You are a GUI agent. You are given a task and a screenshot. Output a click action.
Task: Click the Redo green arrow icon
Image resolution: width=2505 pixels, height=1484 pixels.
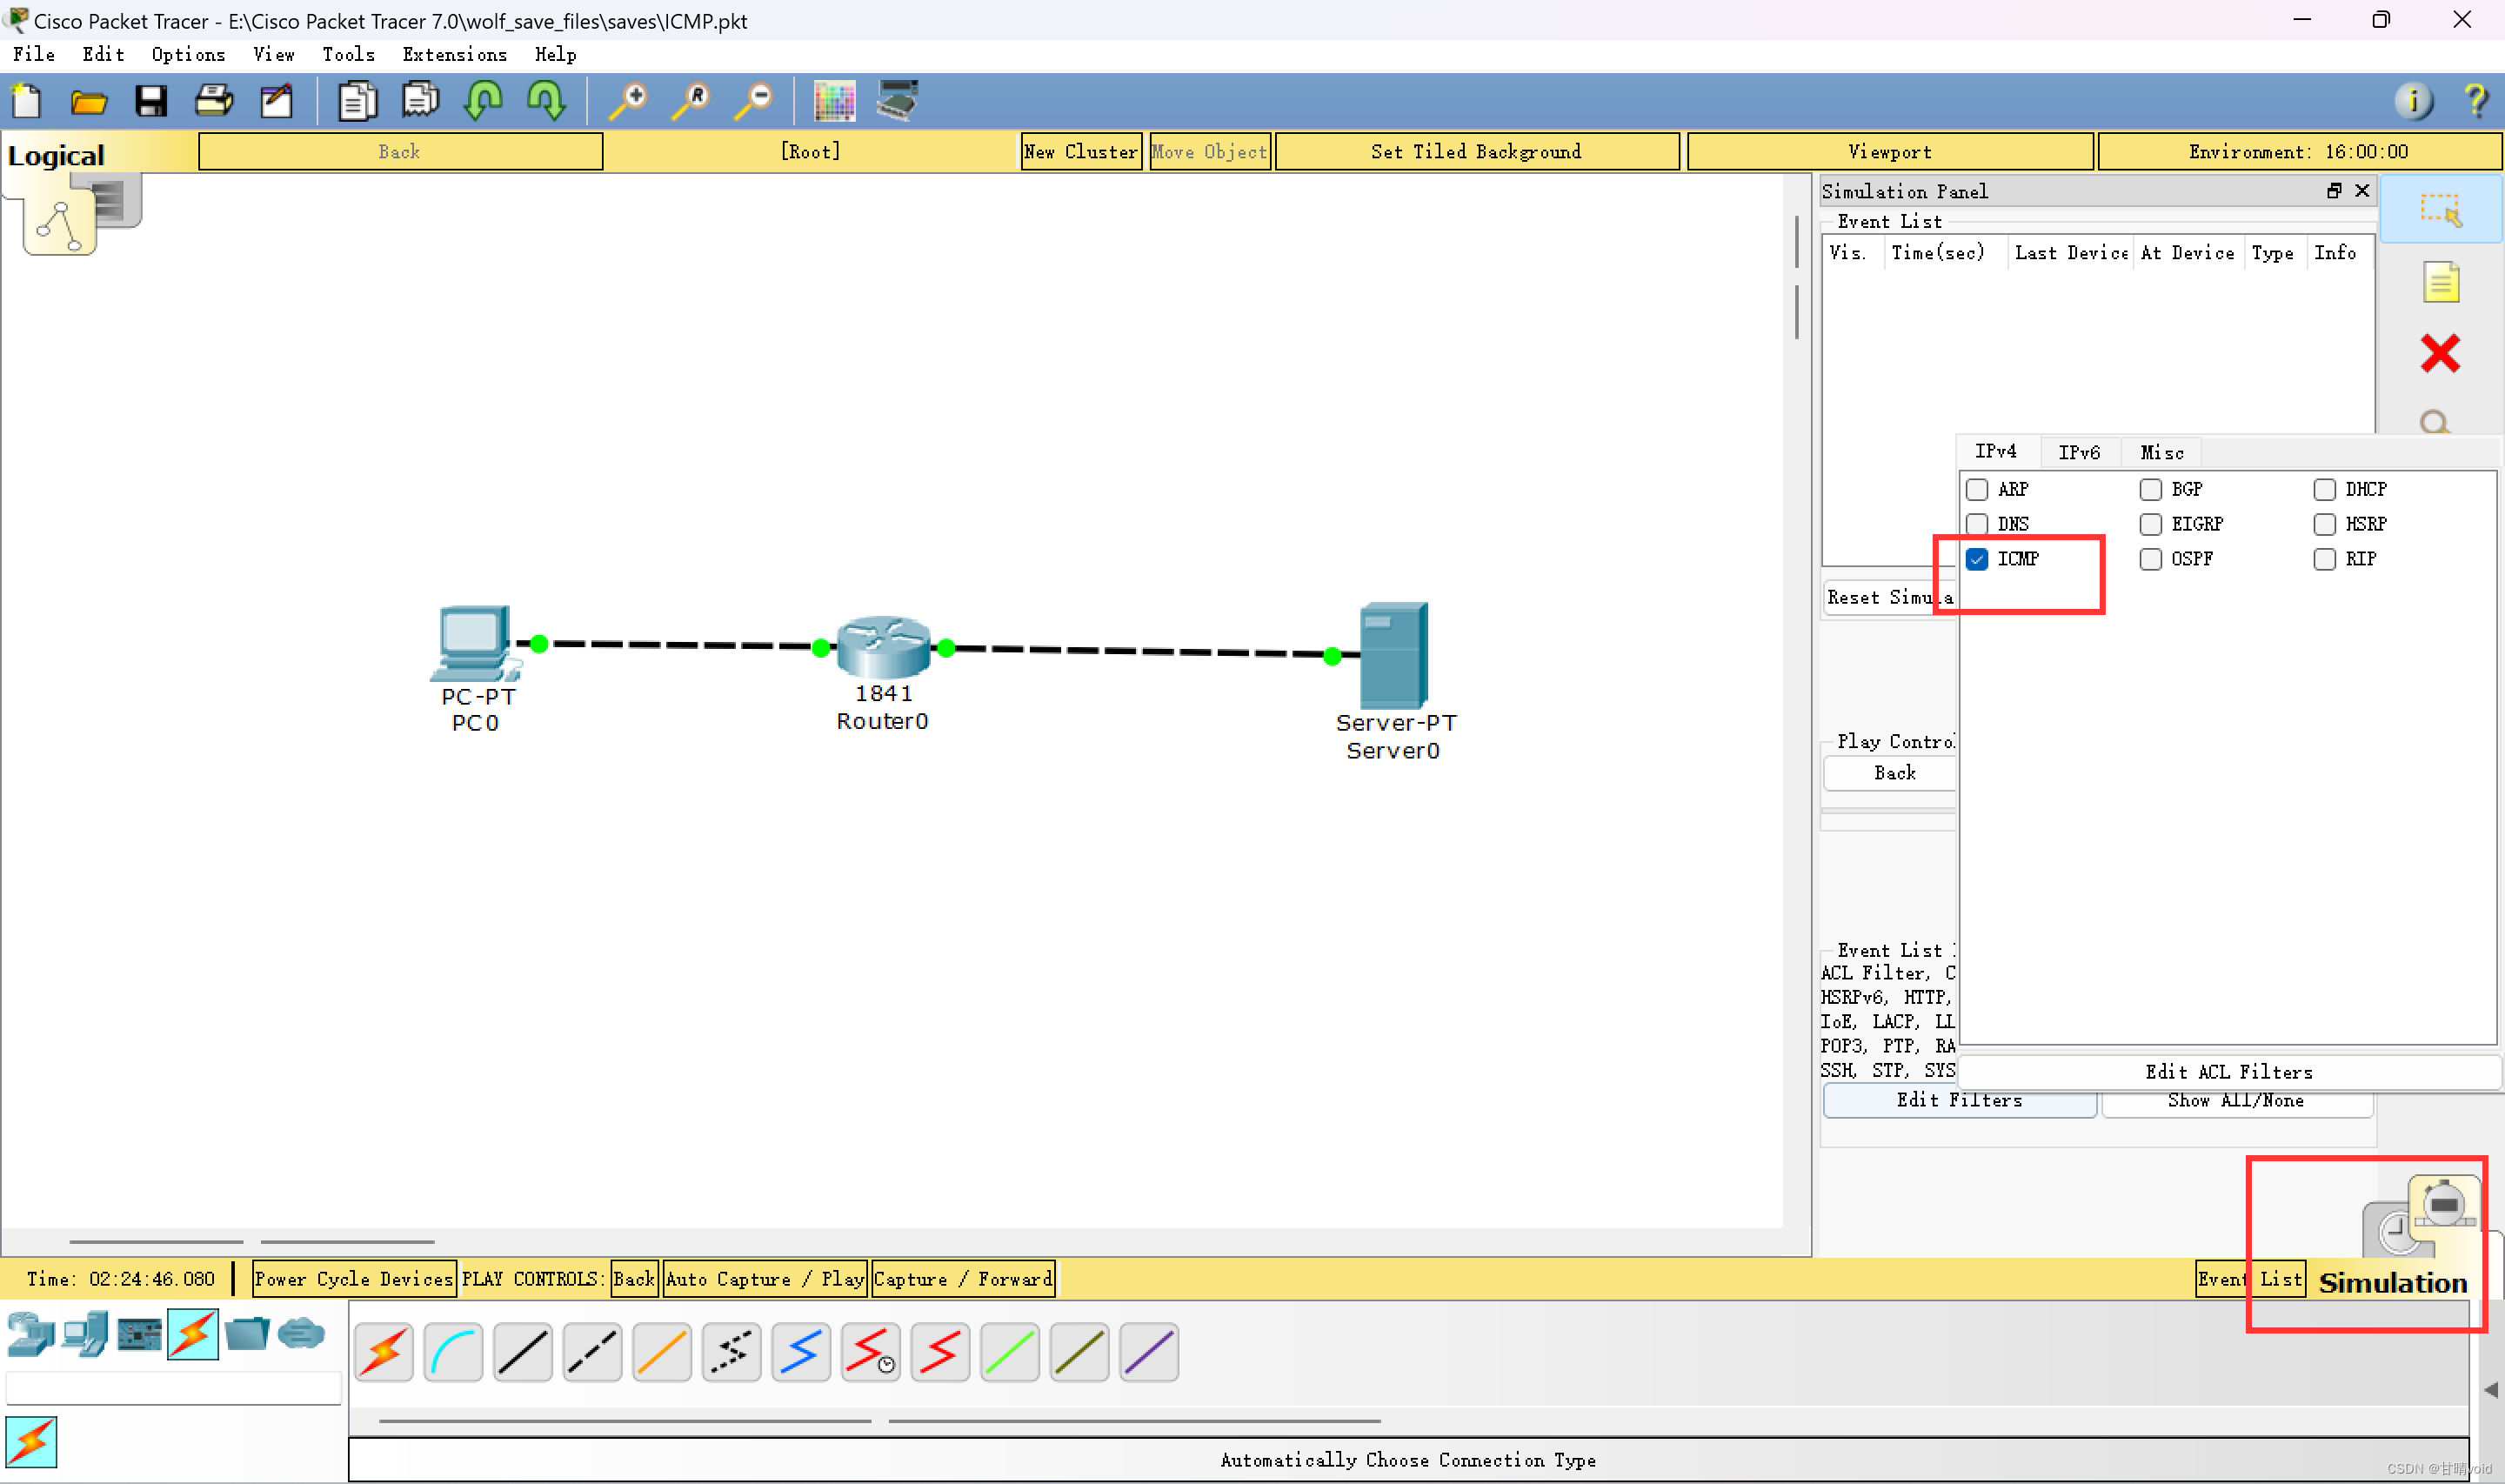click(x=547, y=101)
